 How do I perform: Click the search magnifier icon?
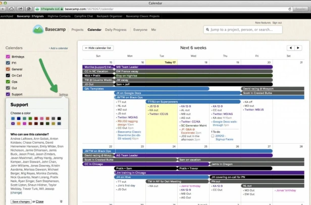pyautogui.click(x=208, y=30)
